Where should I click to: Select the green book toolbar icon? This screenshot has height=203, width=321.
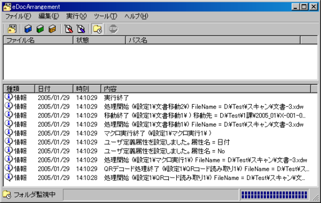click(x=40, y=29)
